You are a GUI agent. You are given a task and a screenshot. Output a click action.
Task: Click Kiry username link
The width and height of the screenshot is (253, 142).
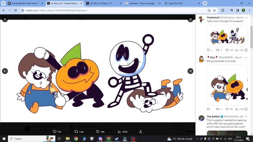pyautogui.click(x=212, y=57)
